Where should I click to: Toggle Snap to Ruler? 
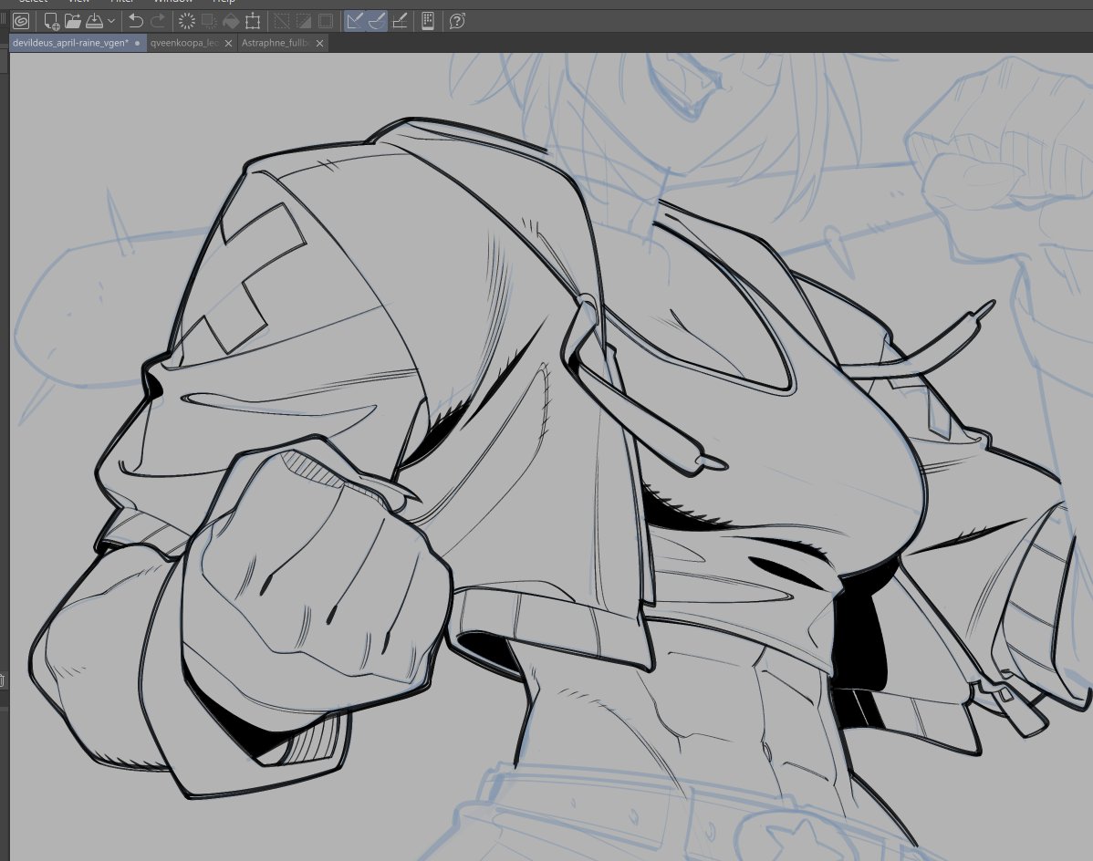point(355,21)
